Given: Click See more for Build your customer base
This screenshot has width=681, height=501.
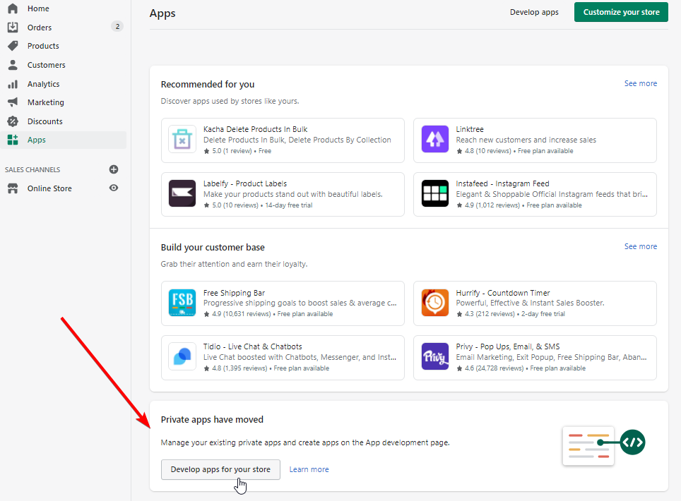Looking at the screenshot, I should pyautogui.click(x=641, y=246).
